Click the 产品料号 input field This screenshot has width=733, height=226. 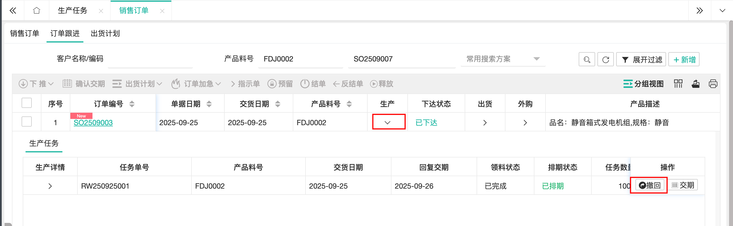[300, 59]
